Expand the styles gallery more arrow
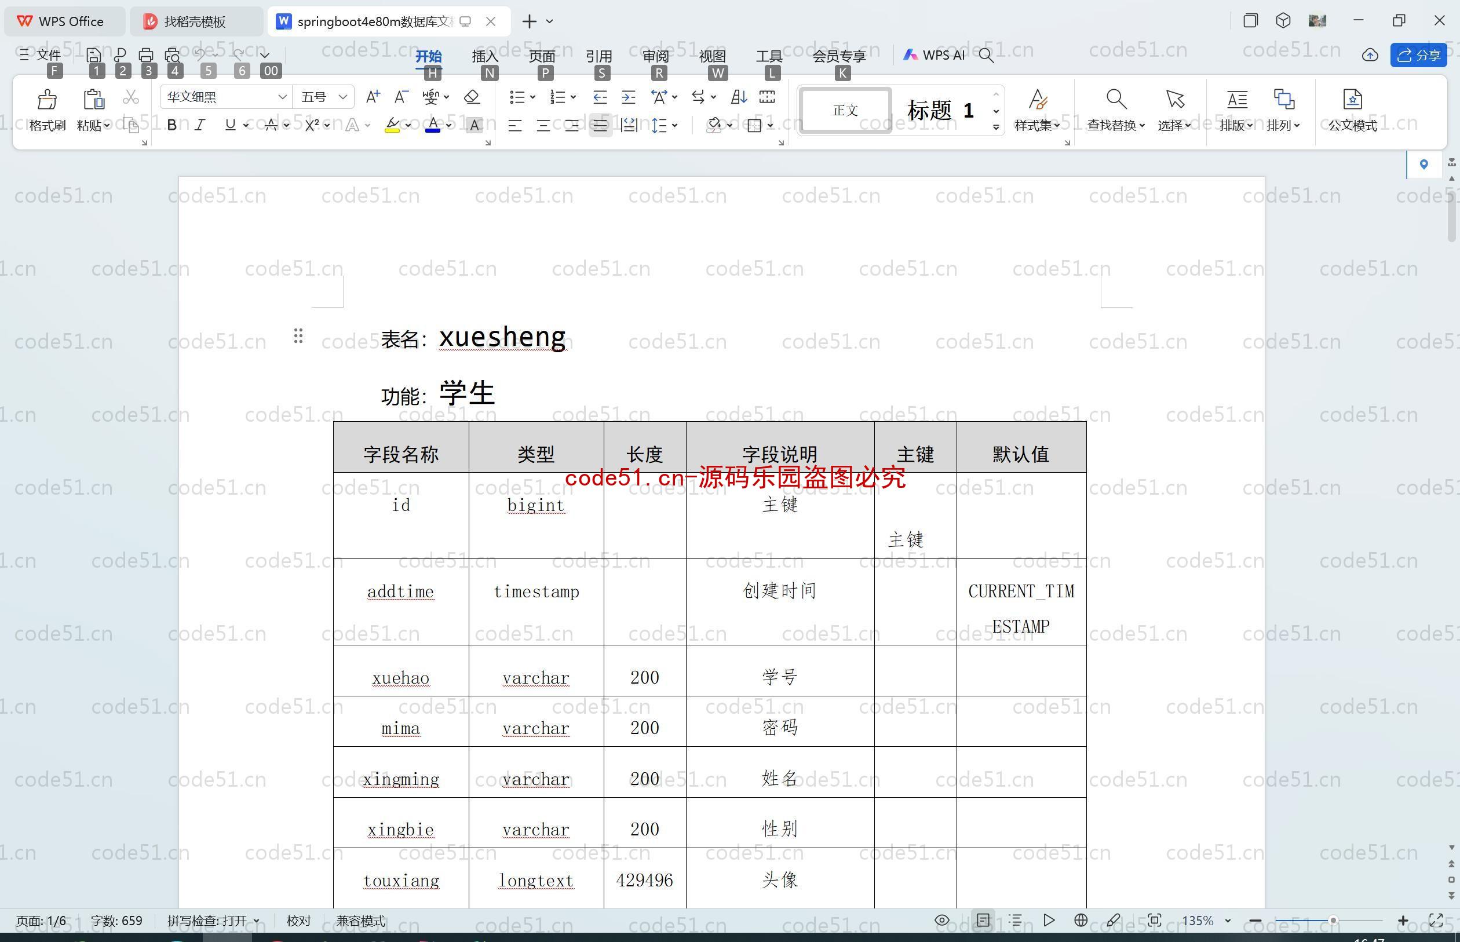The image size is (1460, 942). [x=996, y=127]
